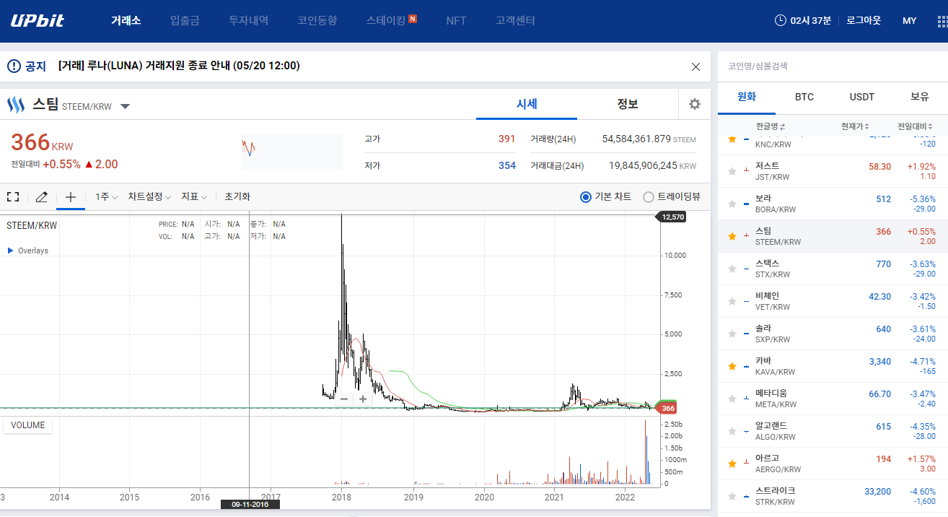Select BTC market tab

(804, 97)
